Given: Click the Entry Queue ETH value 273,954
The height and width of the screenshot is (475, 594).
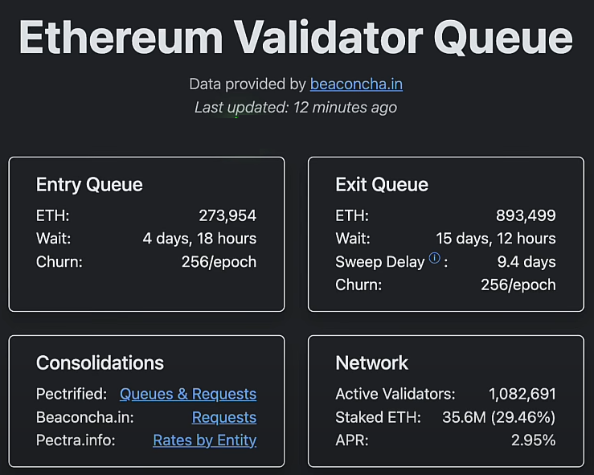Looking at the screenshot, I should 227,215.
